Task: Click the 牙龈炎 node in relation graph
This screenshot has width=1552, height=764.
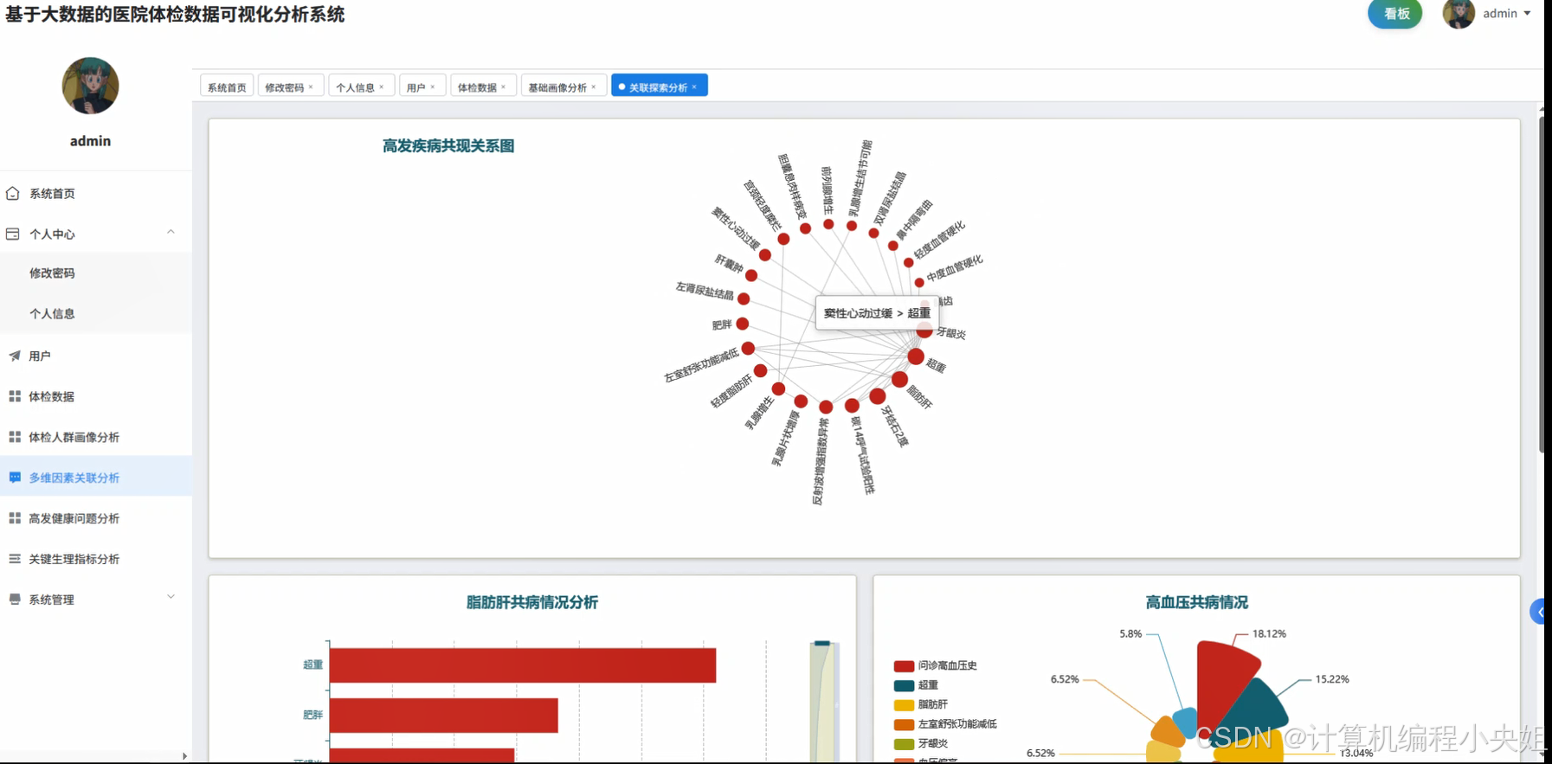Action: click(924, 331)
